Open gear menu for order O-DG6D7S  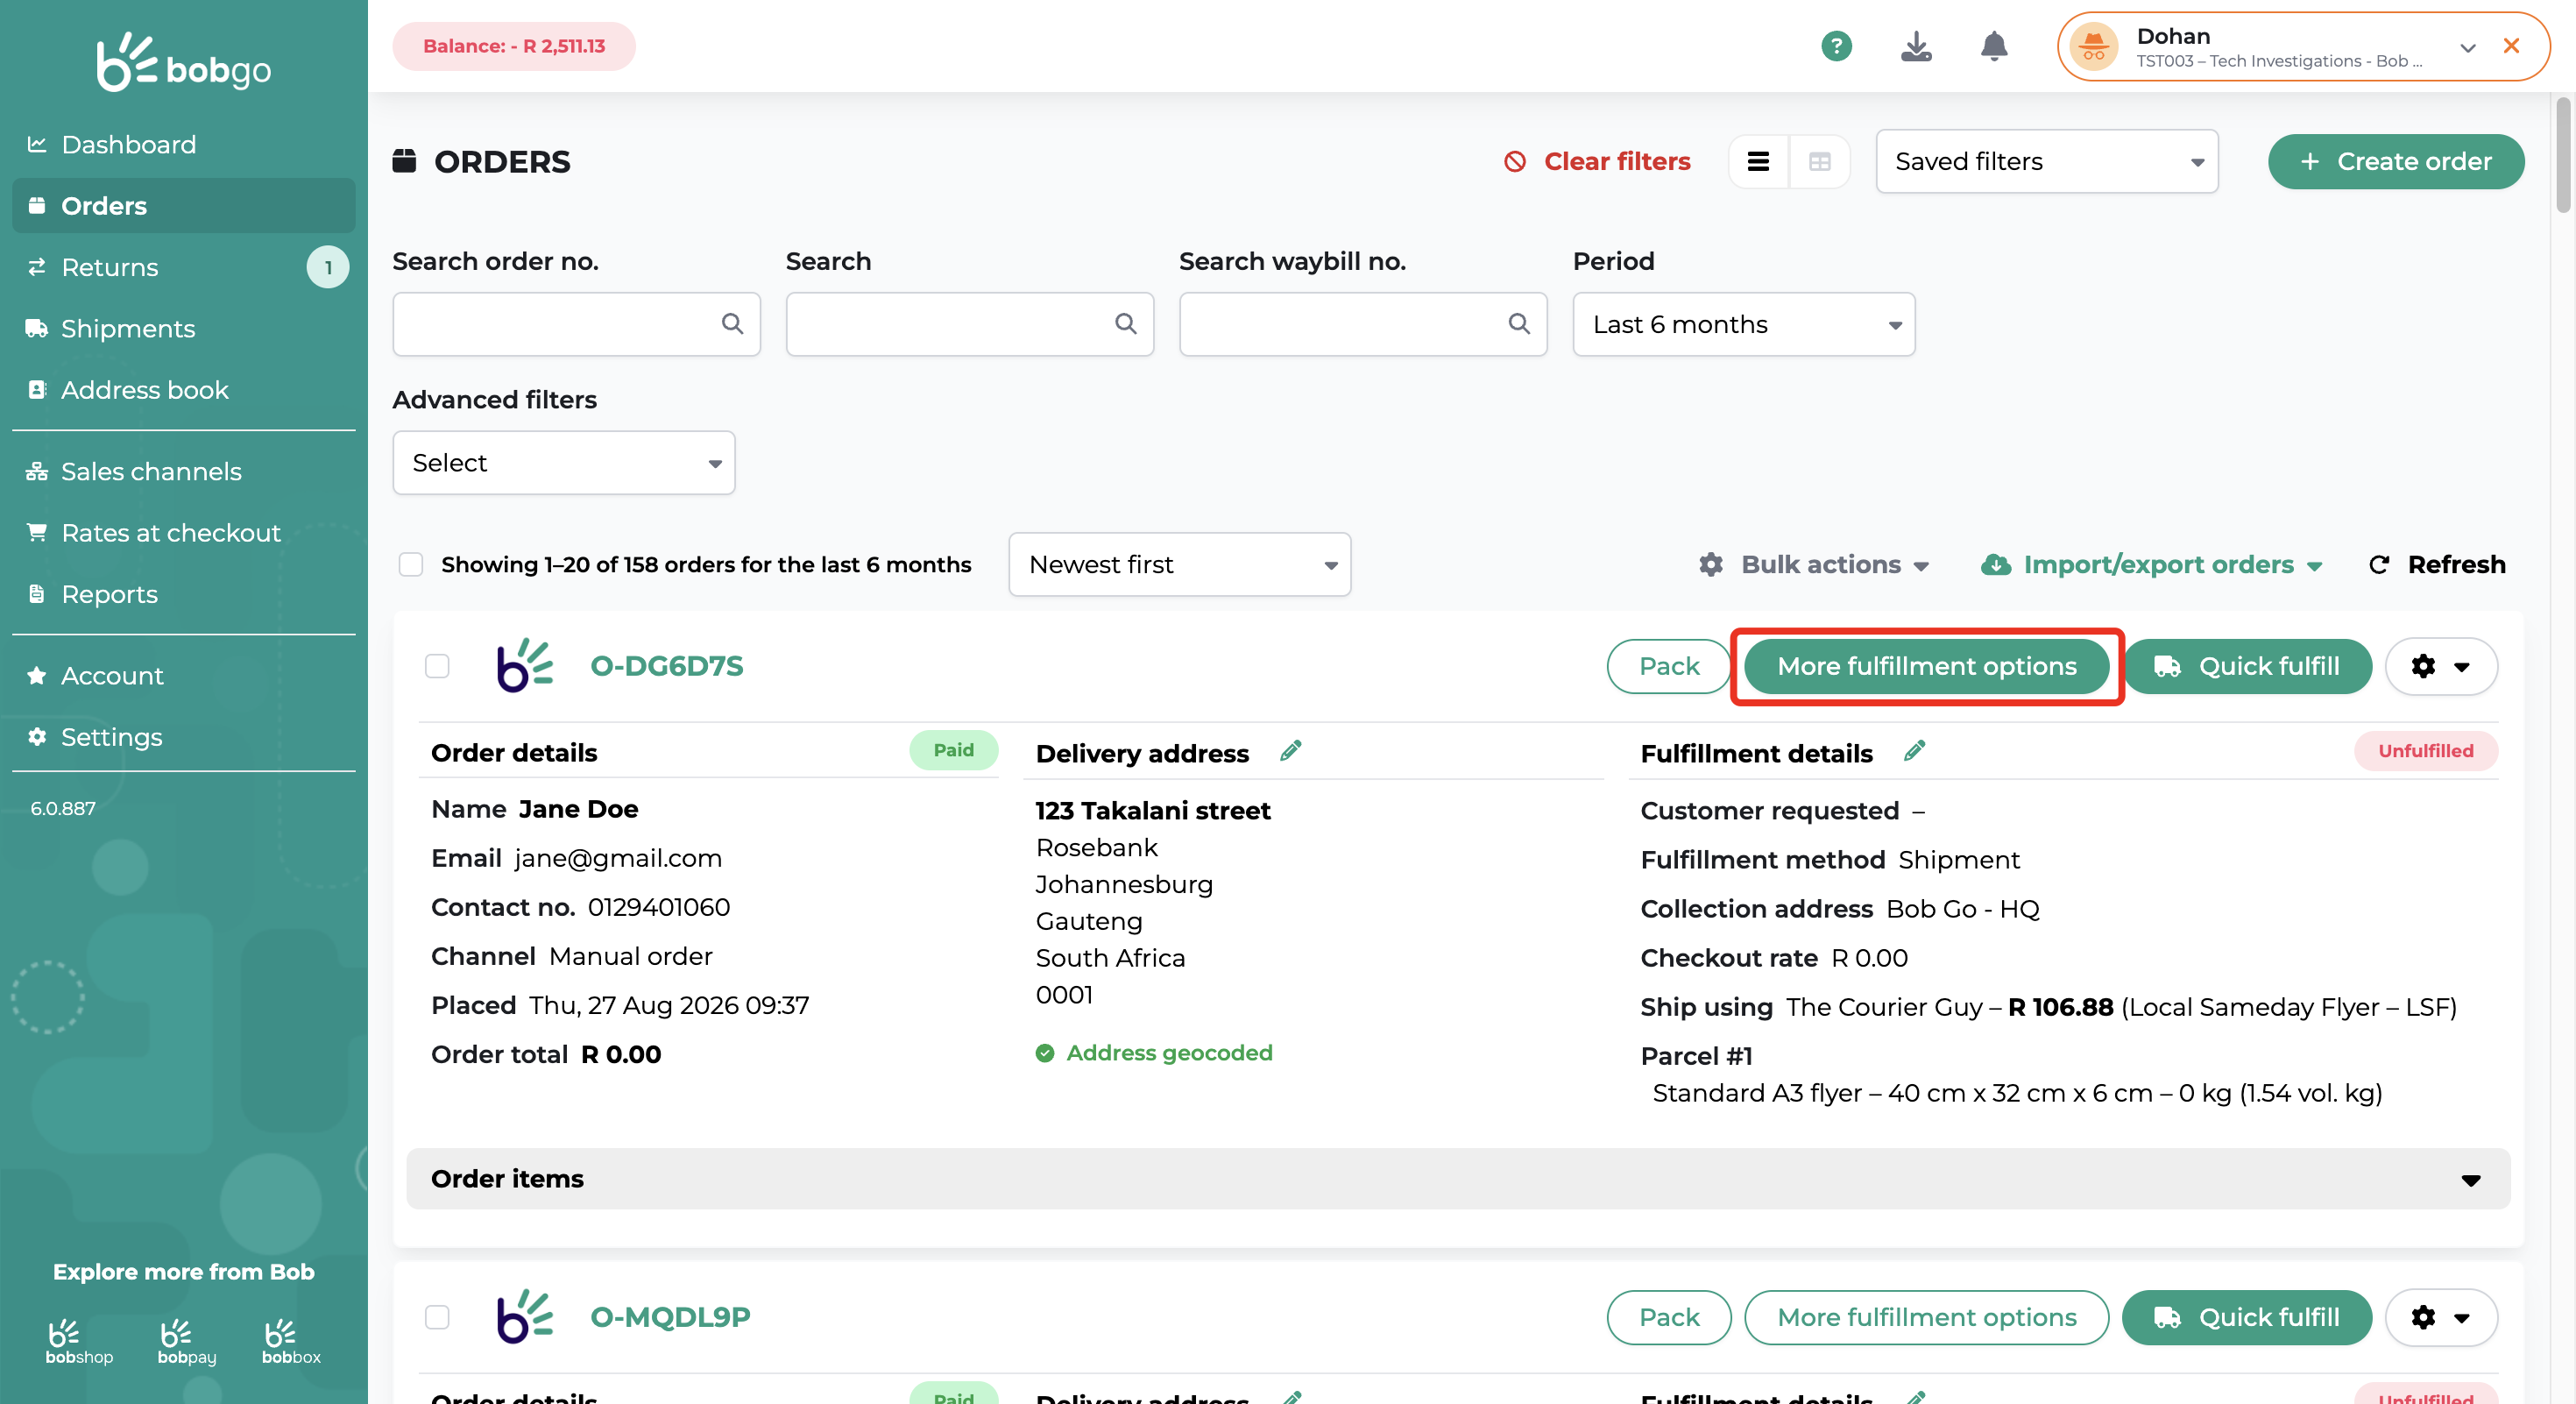(x=2440, y=666)
